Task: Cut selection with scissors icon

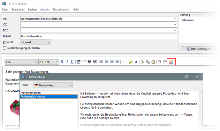Action: 143,62
